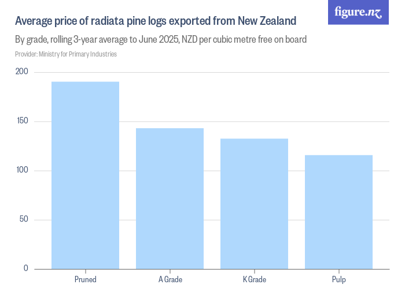The width and height of the screenshot is (405, 303).
Task: Click the chart title about radiata pine logs
Action: click(x=156, y=21)
